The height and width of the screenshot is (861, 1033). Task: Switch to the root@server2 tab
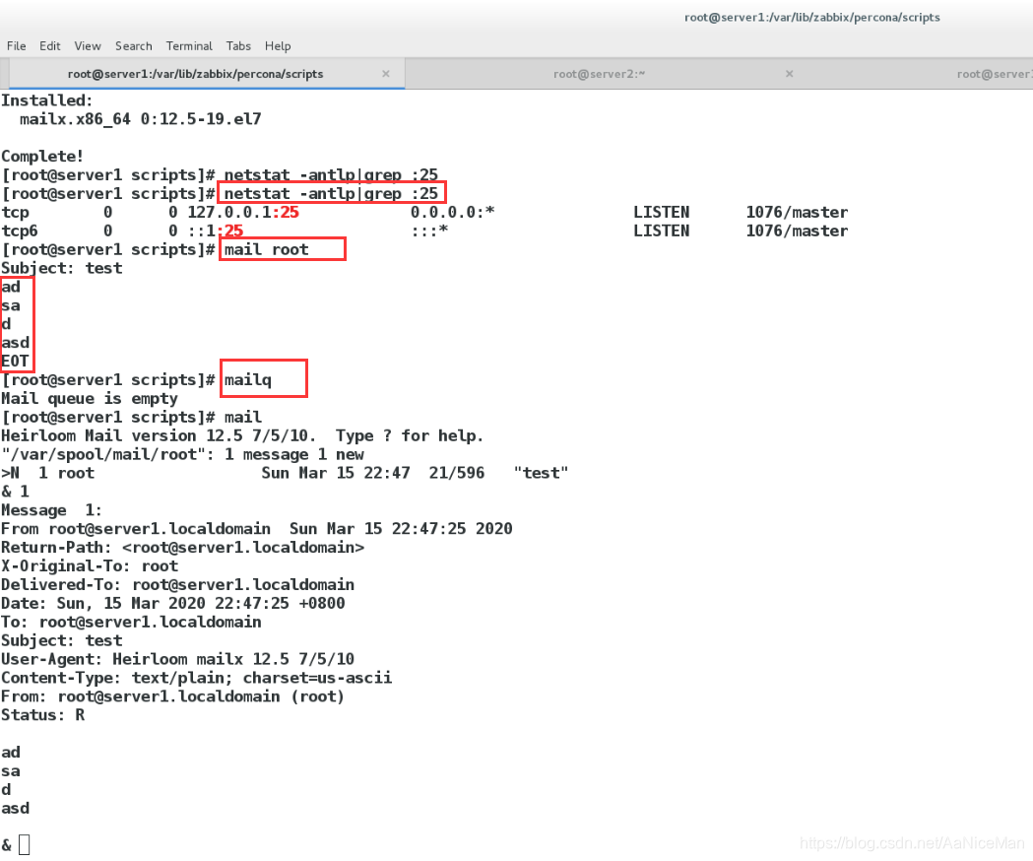(599, 74)
